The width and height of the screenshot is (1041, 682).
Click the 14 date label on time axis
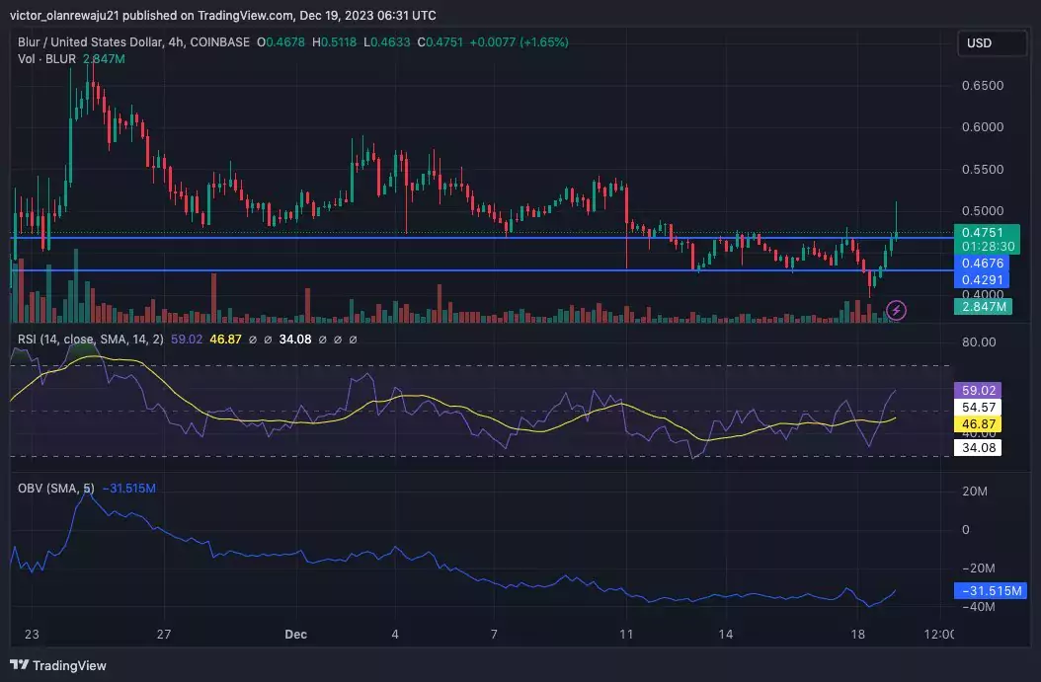[x=726, y=635]
